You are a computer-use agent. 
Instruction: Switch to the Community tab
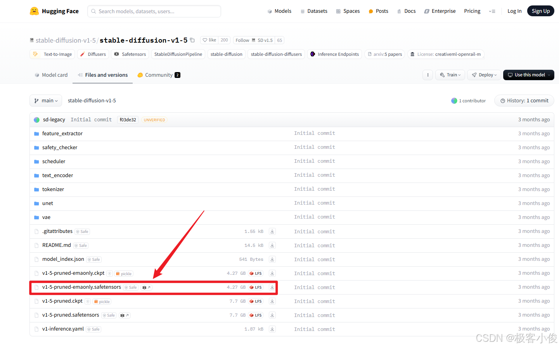pos(159,75)
